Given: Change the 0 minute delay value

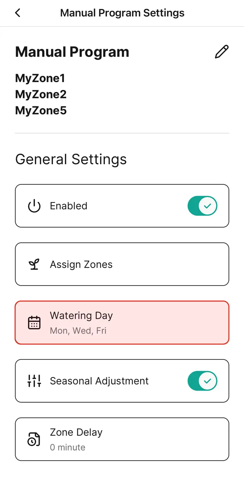Looking at the screenshot, I should point(67,447).
